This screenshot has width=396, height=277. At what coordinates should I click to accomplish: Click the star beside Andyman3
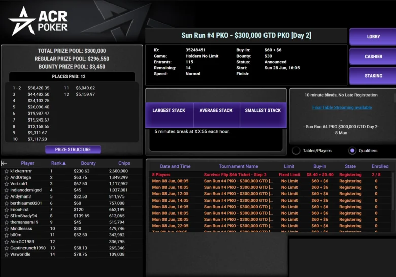6,196
